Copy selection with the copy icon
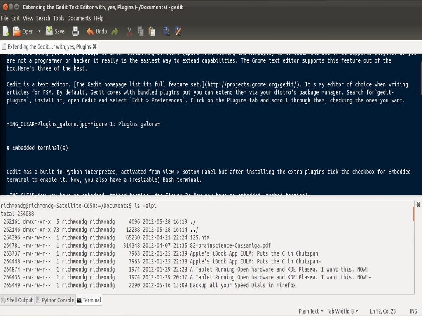The image size is (422, 316). click(141, 31)
